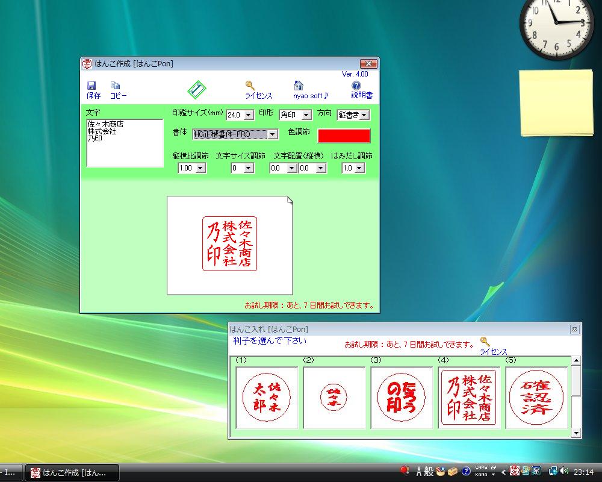Select stamp thumbnail 1 with 佐々木太郎
The width and height of the screenshot is (602, 482).
(267, 398)
